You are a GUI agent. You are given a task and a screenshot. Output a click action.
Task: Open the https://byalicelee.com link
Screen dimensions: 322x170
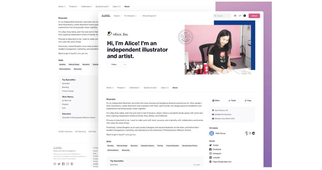pos(222,162)
